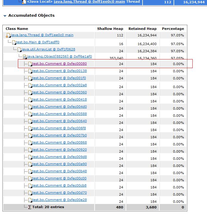This screenshot has width=207, height=215.
Task: Click the object icon beside Comment @ 0xfec00d70
Action: coord(30,193)
